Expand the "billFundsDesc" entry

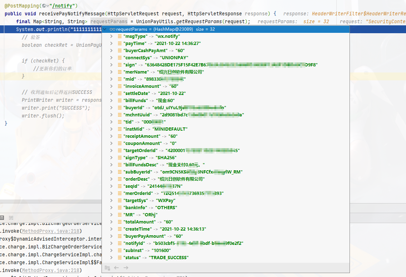tap(112, 165)
